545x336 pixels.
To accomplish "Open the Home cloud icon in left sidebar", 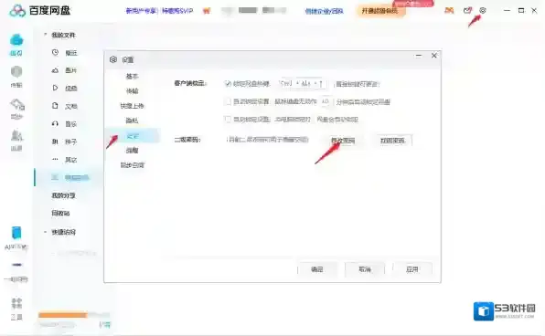I will click(x=16, y=40).
